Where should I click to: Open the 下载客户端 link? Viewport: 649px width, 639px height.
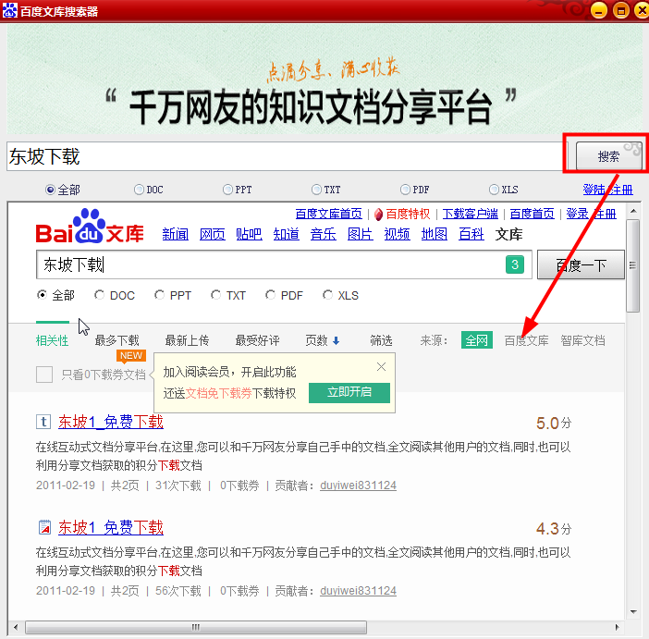(x=471, y=215)
